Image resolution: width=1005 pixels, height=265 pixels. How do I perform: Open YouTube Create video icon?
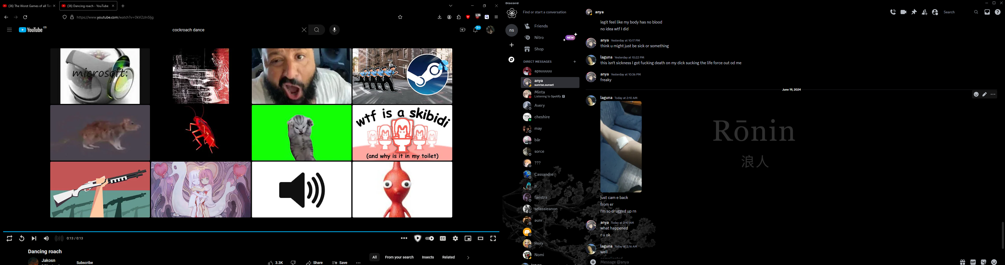tap(463, 30)
